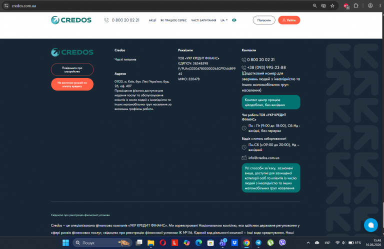Open the Часті питання footer link
Image resolution: width=384 pixels, height=249 pixels.
pyautogui.click(x=125, y=59)
